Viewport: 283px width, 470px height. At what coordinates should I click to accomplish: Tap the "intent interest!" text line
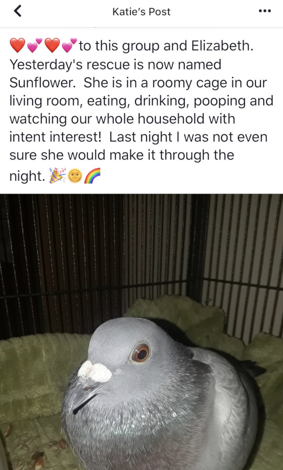pyautogui.click(x=56, y=137)
